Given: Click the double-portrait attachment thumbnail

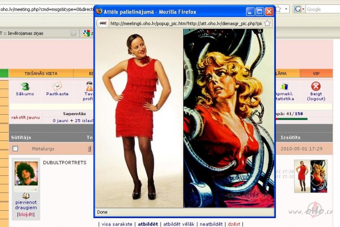Looking at the screenshot, I should pos(310,176).
